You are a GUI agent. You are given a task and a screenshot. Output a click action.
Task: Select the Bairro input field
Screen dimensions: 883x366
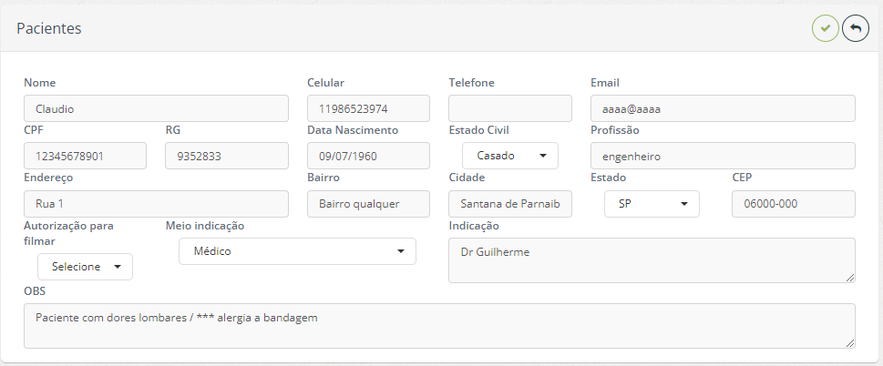click(x=368, y=204)
